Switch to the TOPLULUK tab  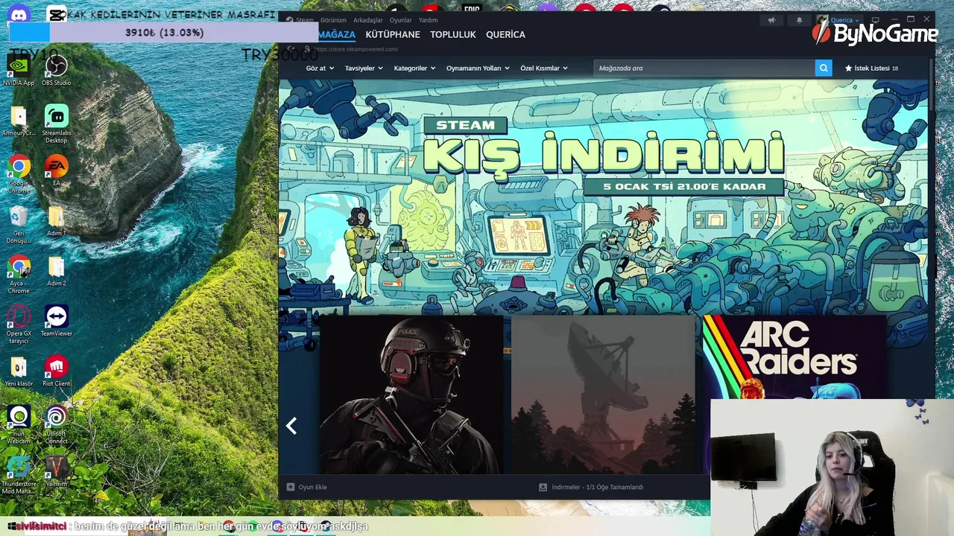click(x=453, y=34)
